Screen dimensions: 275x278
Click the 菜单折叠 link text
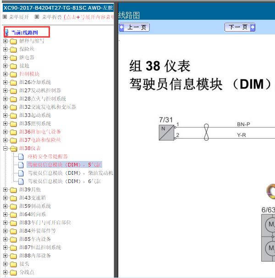tap(52, 17)
